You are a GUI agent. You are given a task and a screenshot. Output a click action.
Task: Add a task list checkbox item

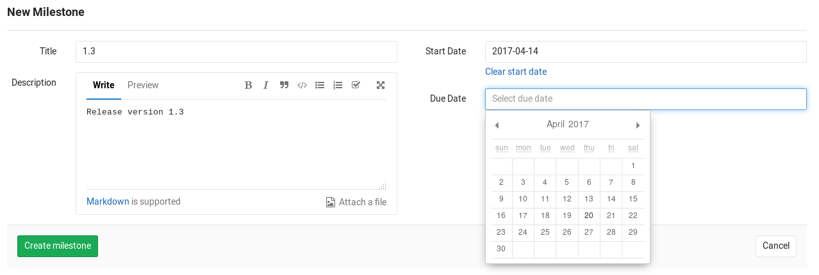click(x=356, y=85)
